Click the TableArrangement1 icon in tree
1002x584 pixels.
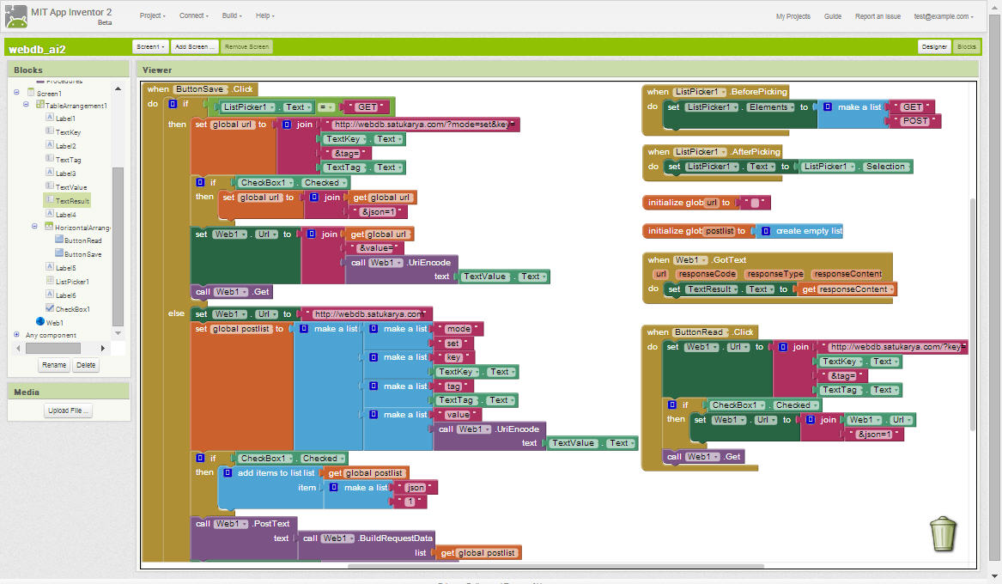pyautogui.click(x=40, y=105)
